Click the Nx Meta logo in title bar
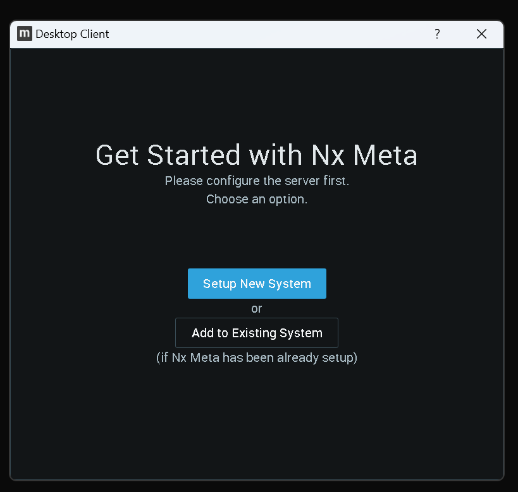518x492 pixels. [x=25, y=34]
